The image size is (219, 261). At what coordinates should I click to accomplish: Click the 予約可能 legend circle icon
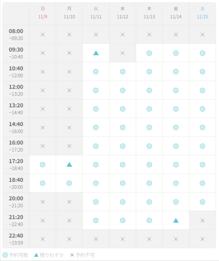[x=5, y=255]
